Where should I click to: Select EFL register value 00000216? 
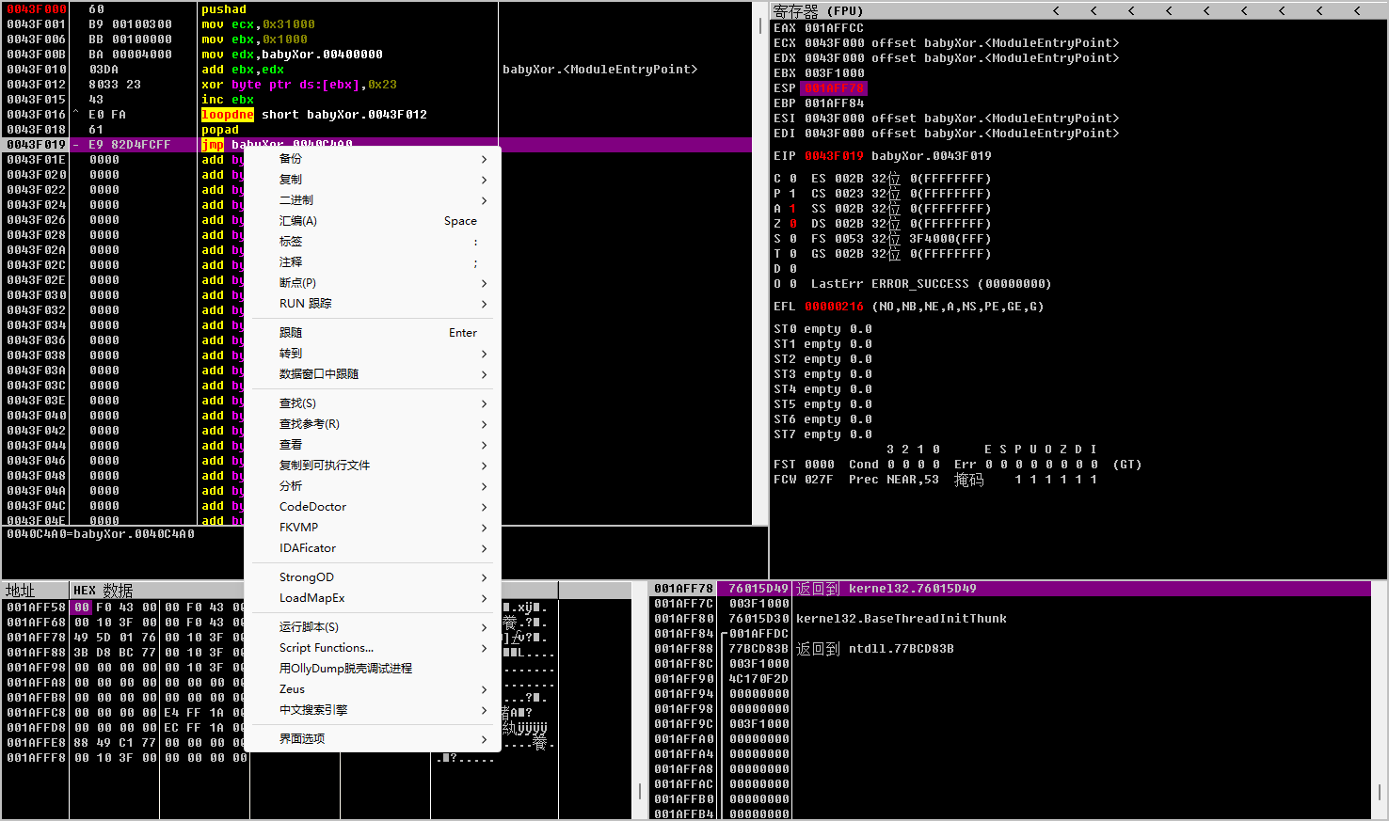[834, 307]
